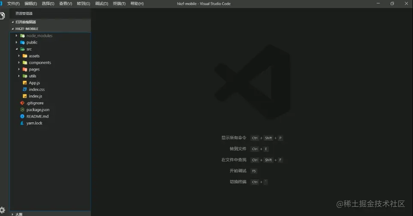Expand the 大纲 outline section
Screen dimensions: 413x216
click(12, 214)
